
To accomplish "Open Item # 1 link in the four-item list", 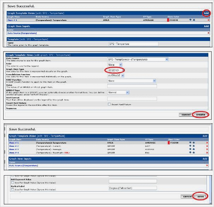I will point(14,143).
